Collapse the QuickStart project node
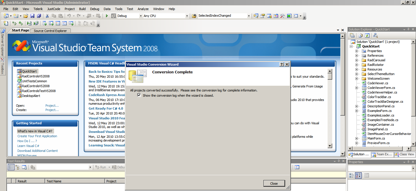This screenshot has height=191, width=416. 351,46
